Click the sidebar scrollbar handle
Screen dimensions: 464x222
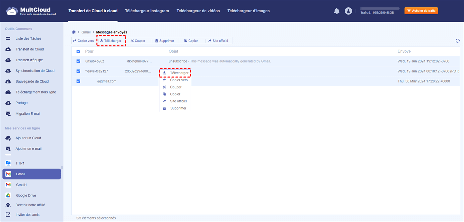pos(62,167)
